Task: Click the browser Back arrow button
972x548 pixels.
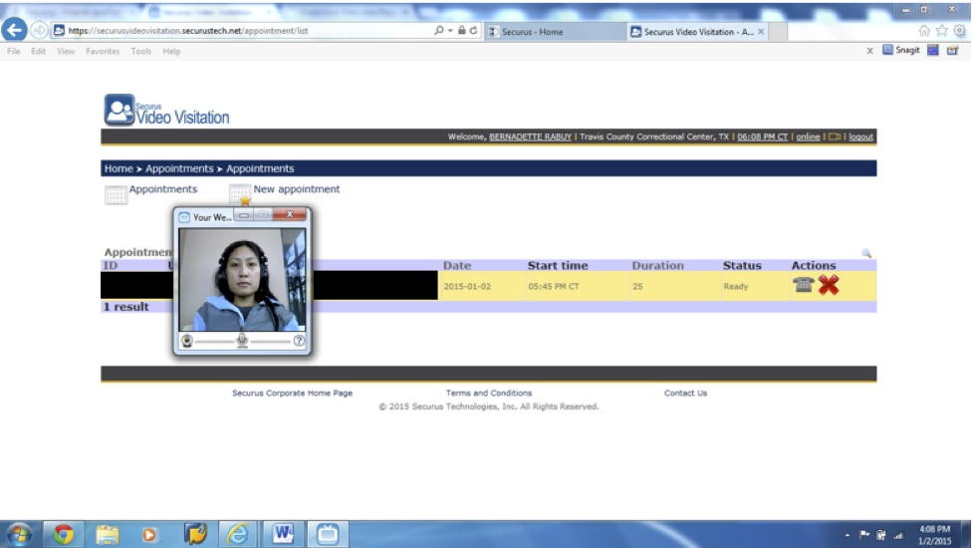Action: click(x=14, y=29)
